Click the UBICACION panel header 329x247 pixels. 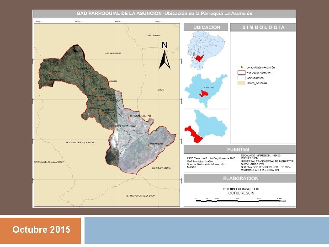[206, 27]
